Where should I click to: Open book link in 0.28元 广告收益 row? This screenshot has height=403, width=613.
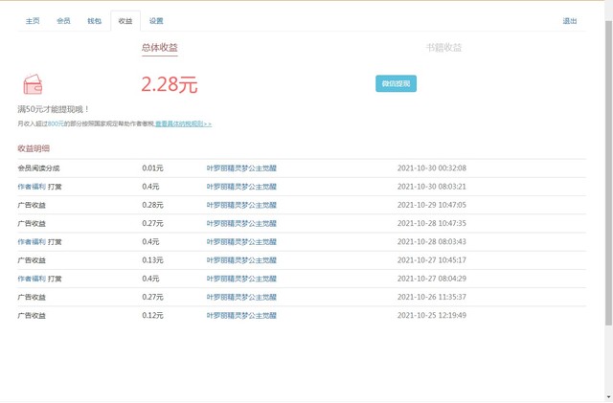point(241,205)
